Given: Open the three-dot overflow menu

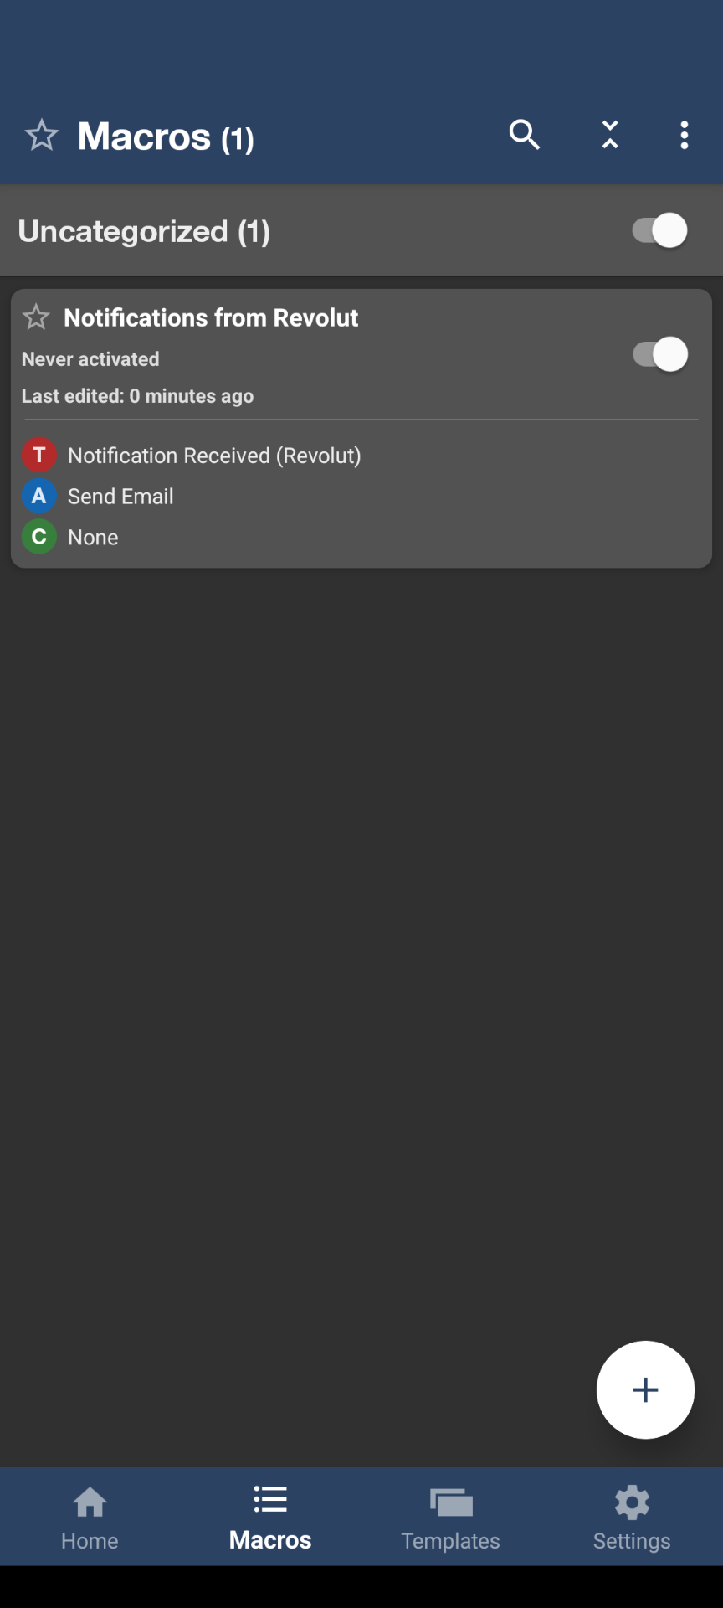Looking at the screenshot, I should click(685, 135).
